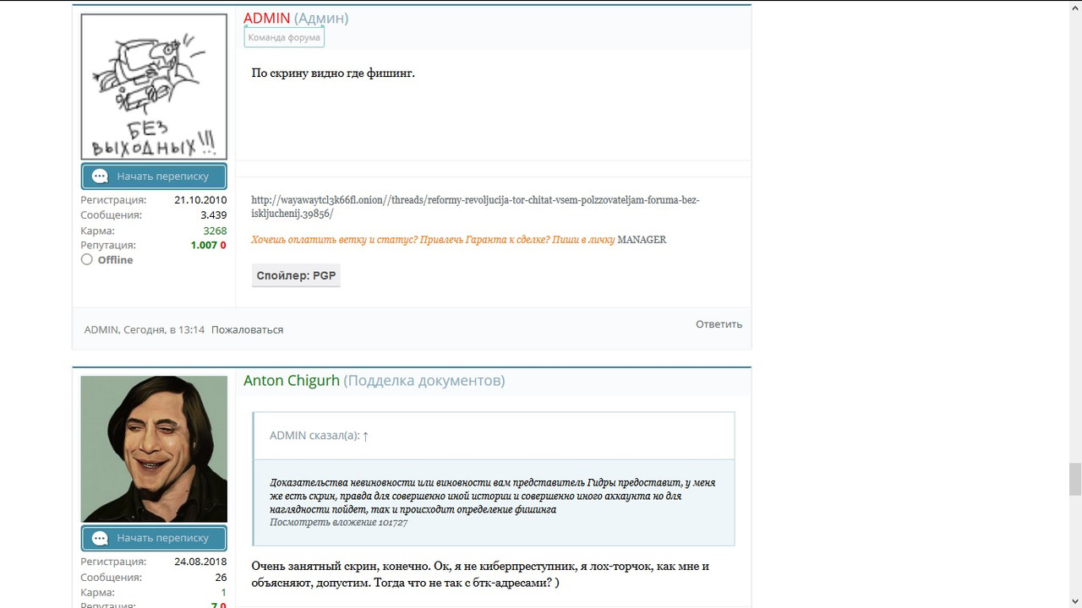Viewport: 1082px width, 608px height.
Task: Open Anton Chigurh username link
Action: tap(292, 380)
